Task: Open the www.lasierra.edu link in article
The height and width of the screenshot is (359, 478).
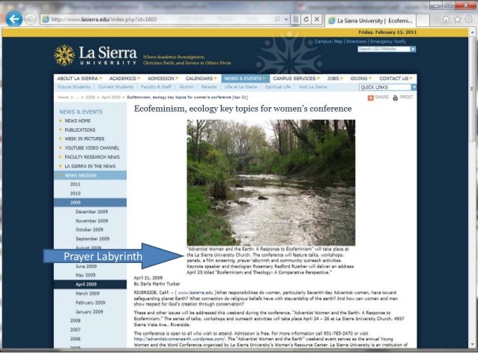Action: [x=196, y=292]
